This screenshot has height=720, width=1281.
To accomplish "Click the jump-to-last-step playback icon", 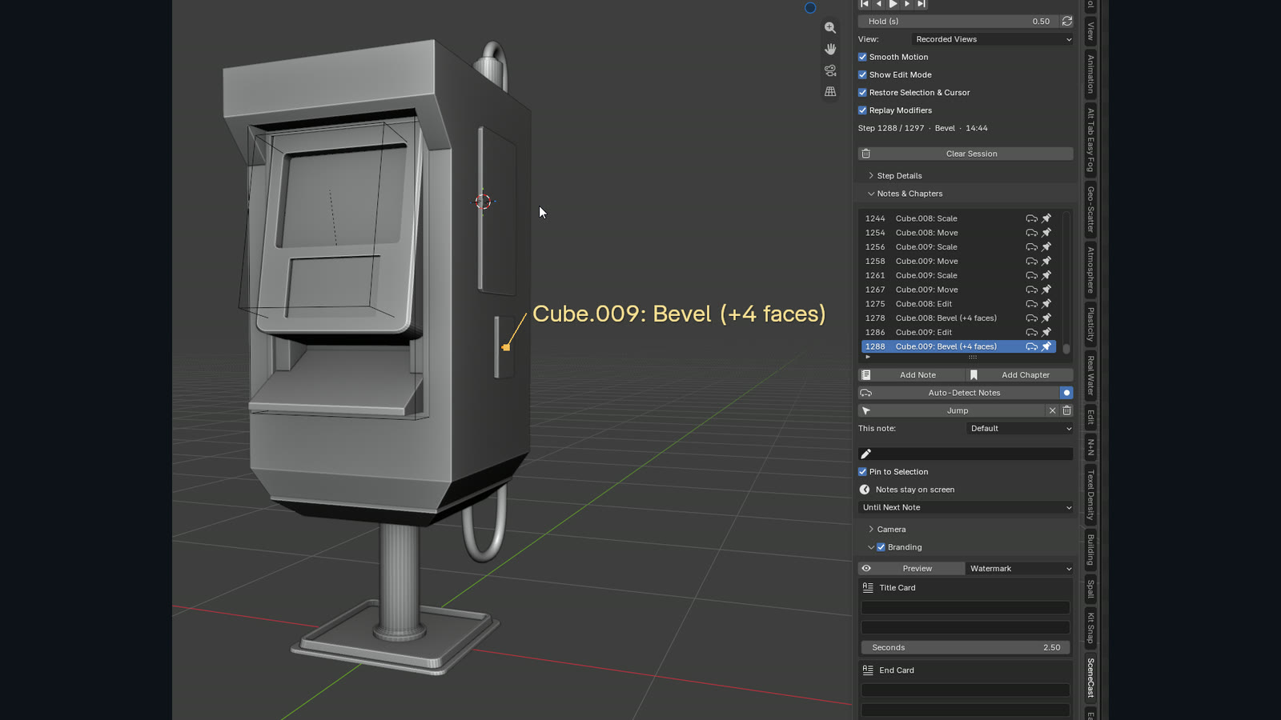I will click(x=922, y=4).
